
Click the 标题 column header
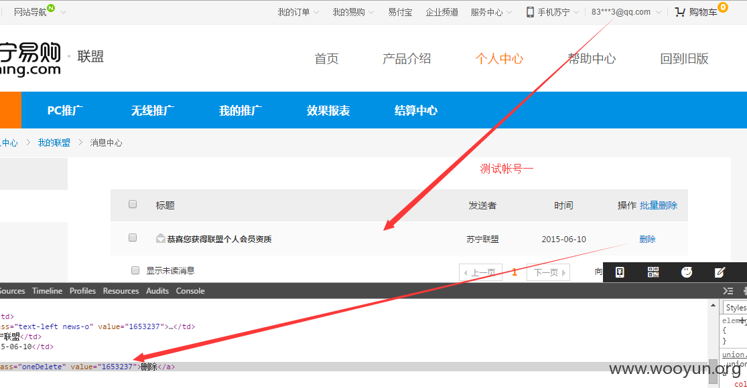pyautogui.click(x=165, y=205)
